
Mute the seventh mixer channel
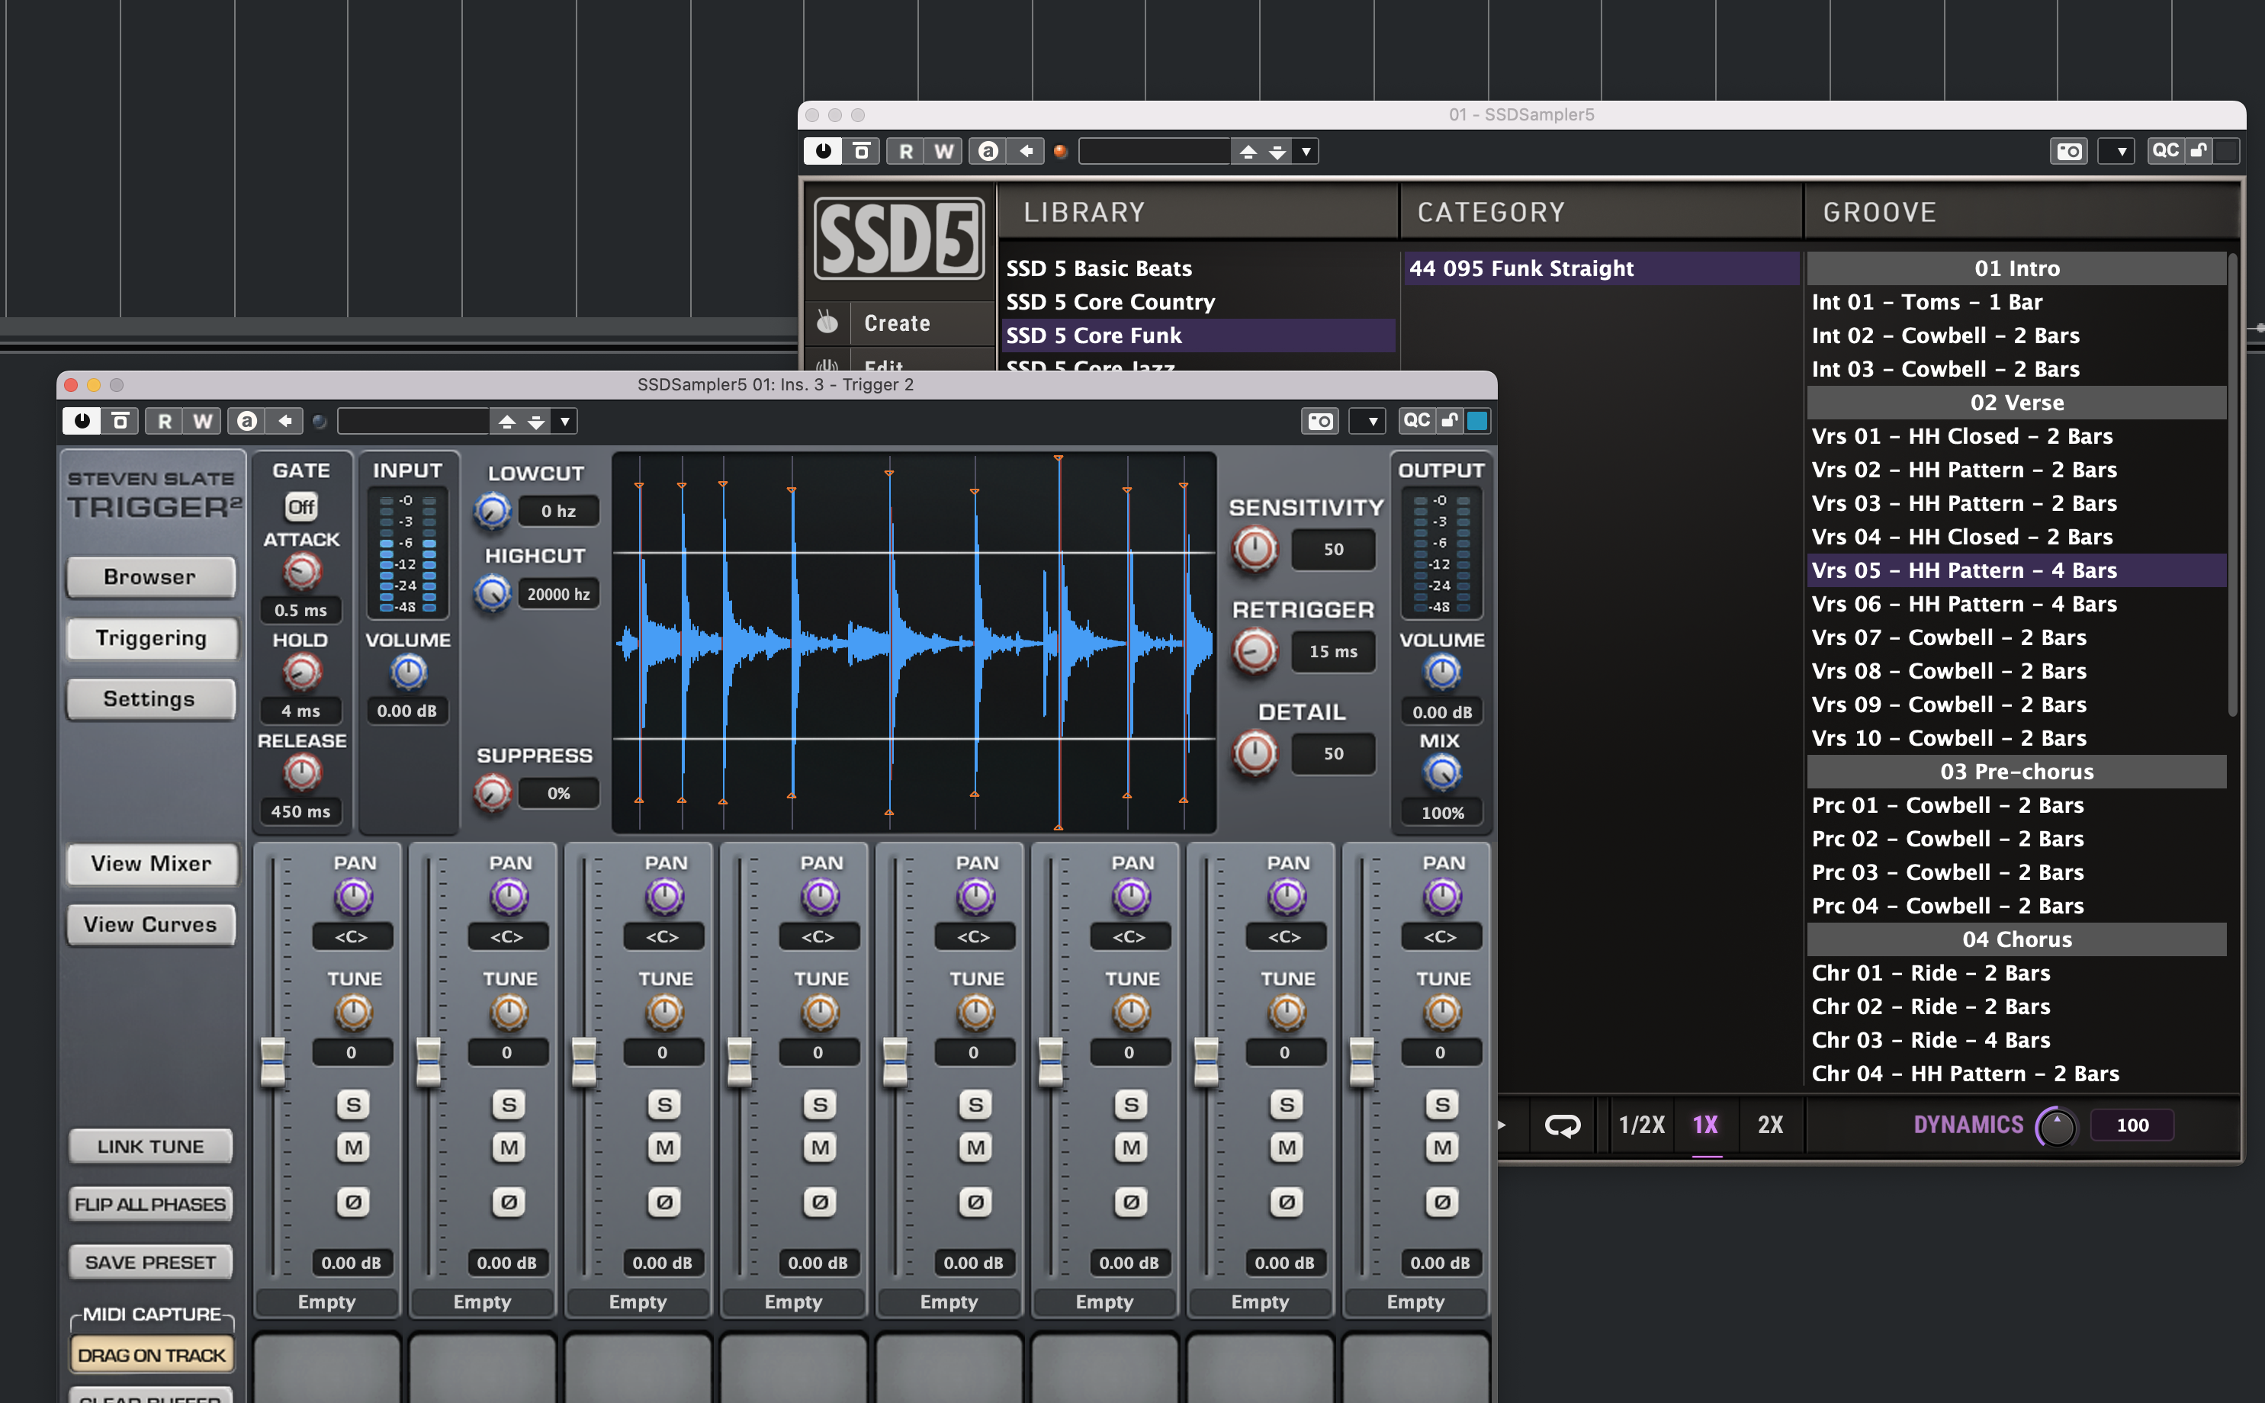pos(1286,1148)
